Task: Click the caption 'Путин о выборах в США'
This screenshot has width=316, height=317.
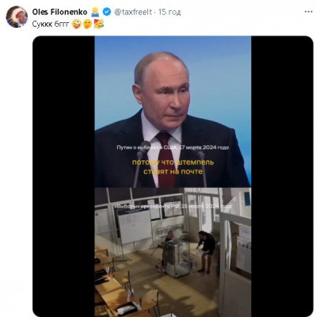Action: (147, 147)
